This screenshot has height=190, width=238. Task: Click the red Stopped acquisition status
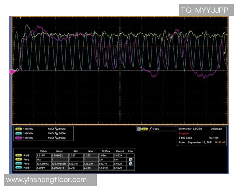coord(184,134)
